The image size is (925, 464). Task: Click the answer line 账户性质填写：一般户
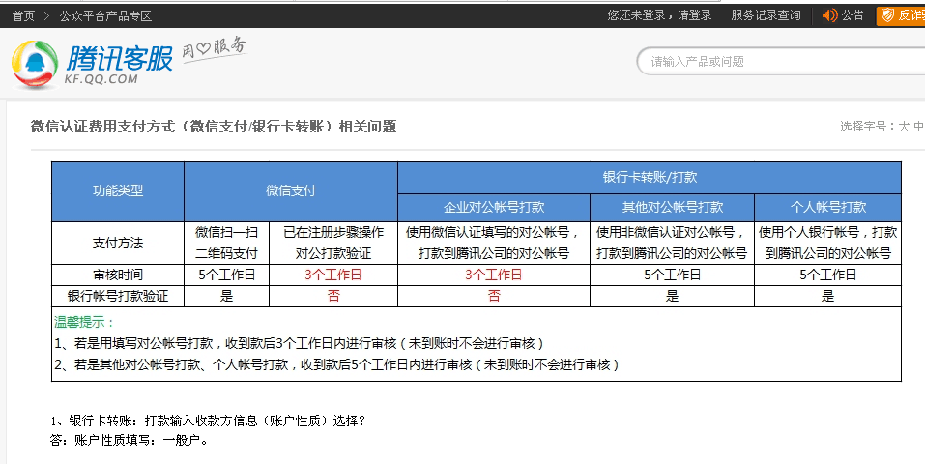130,441
